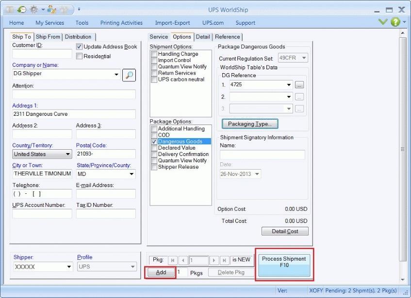
Task: Switch to the Detail tab
Action: 203,37
